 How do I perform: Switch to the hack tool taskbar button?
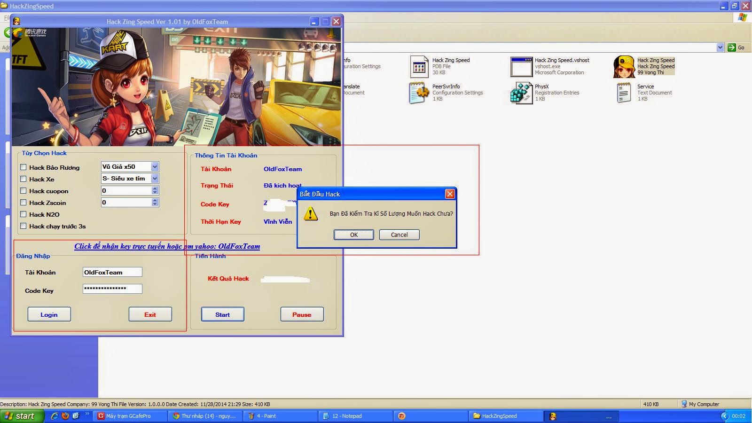coord(581,416)
